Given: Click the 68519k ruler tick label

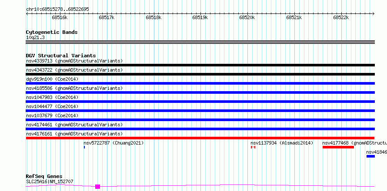Looking at the screenshot, I should [200, 17].
